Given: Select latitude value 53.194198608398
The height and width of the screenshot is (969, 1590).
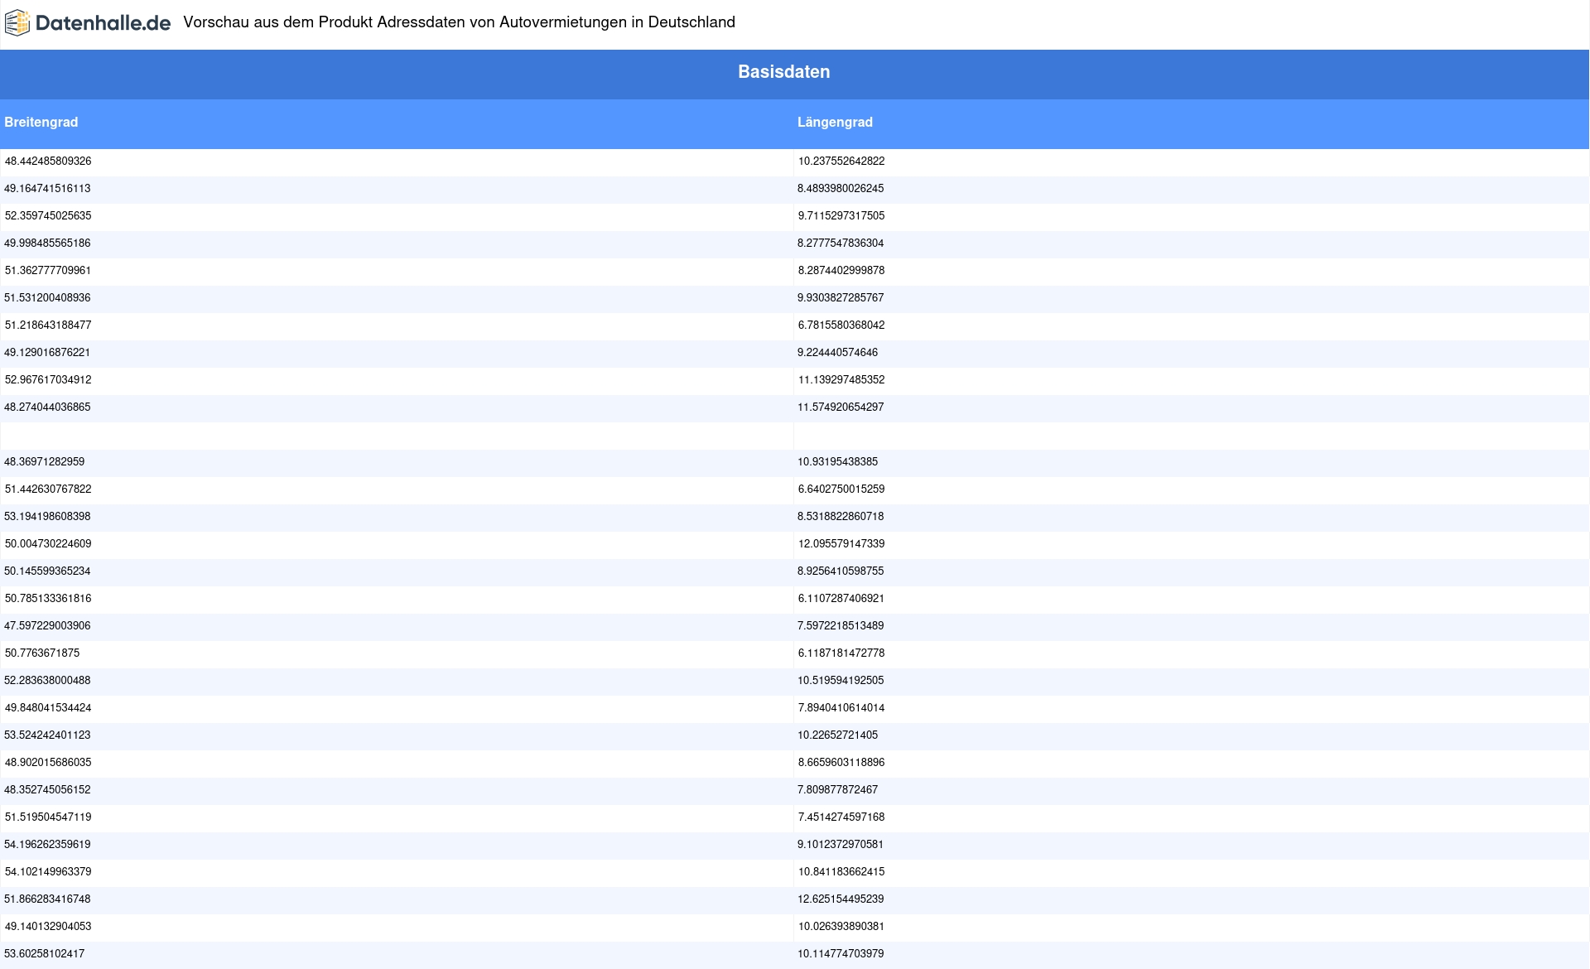Looking at the screenshot, I should pyautogui.click(x=48, y=517).
